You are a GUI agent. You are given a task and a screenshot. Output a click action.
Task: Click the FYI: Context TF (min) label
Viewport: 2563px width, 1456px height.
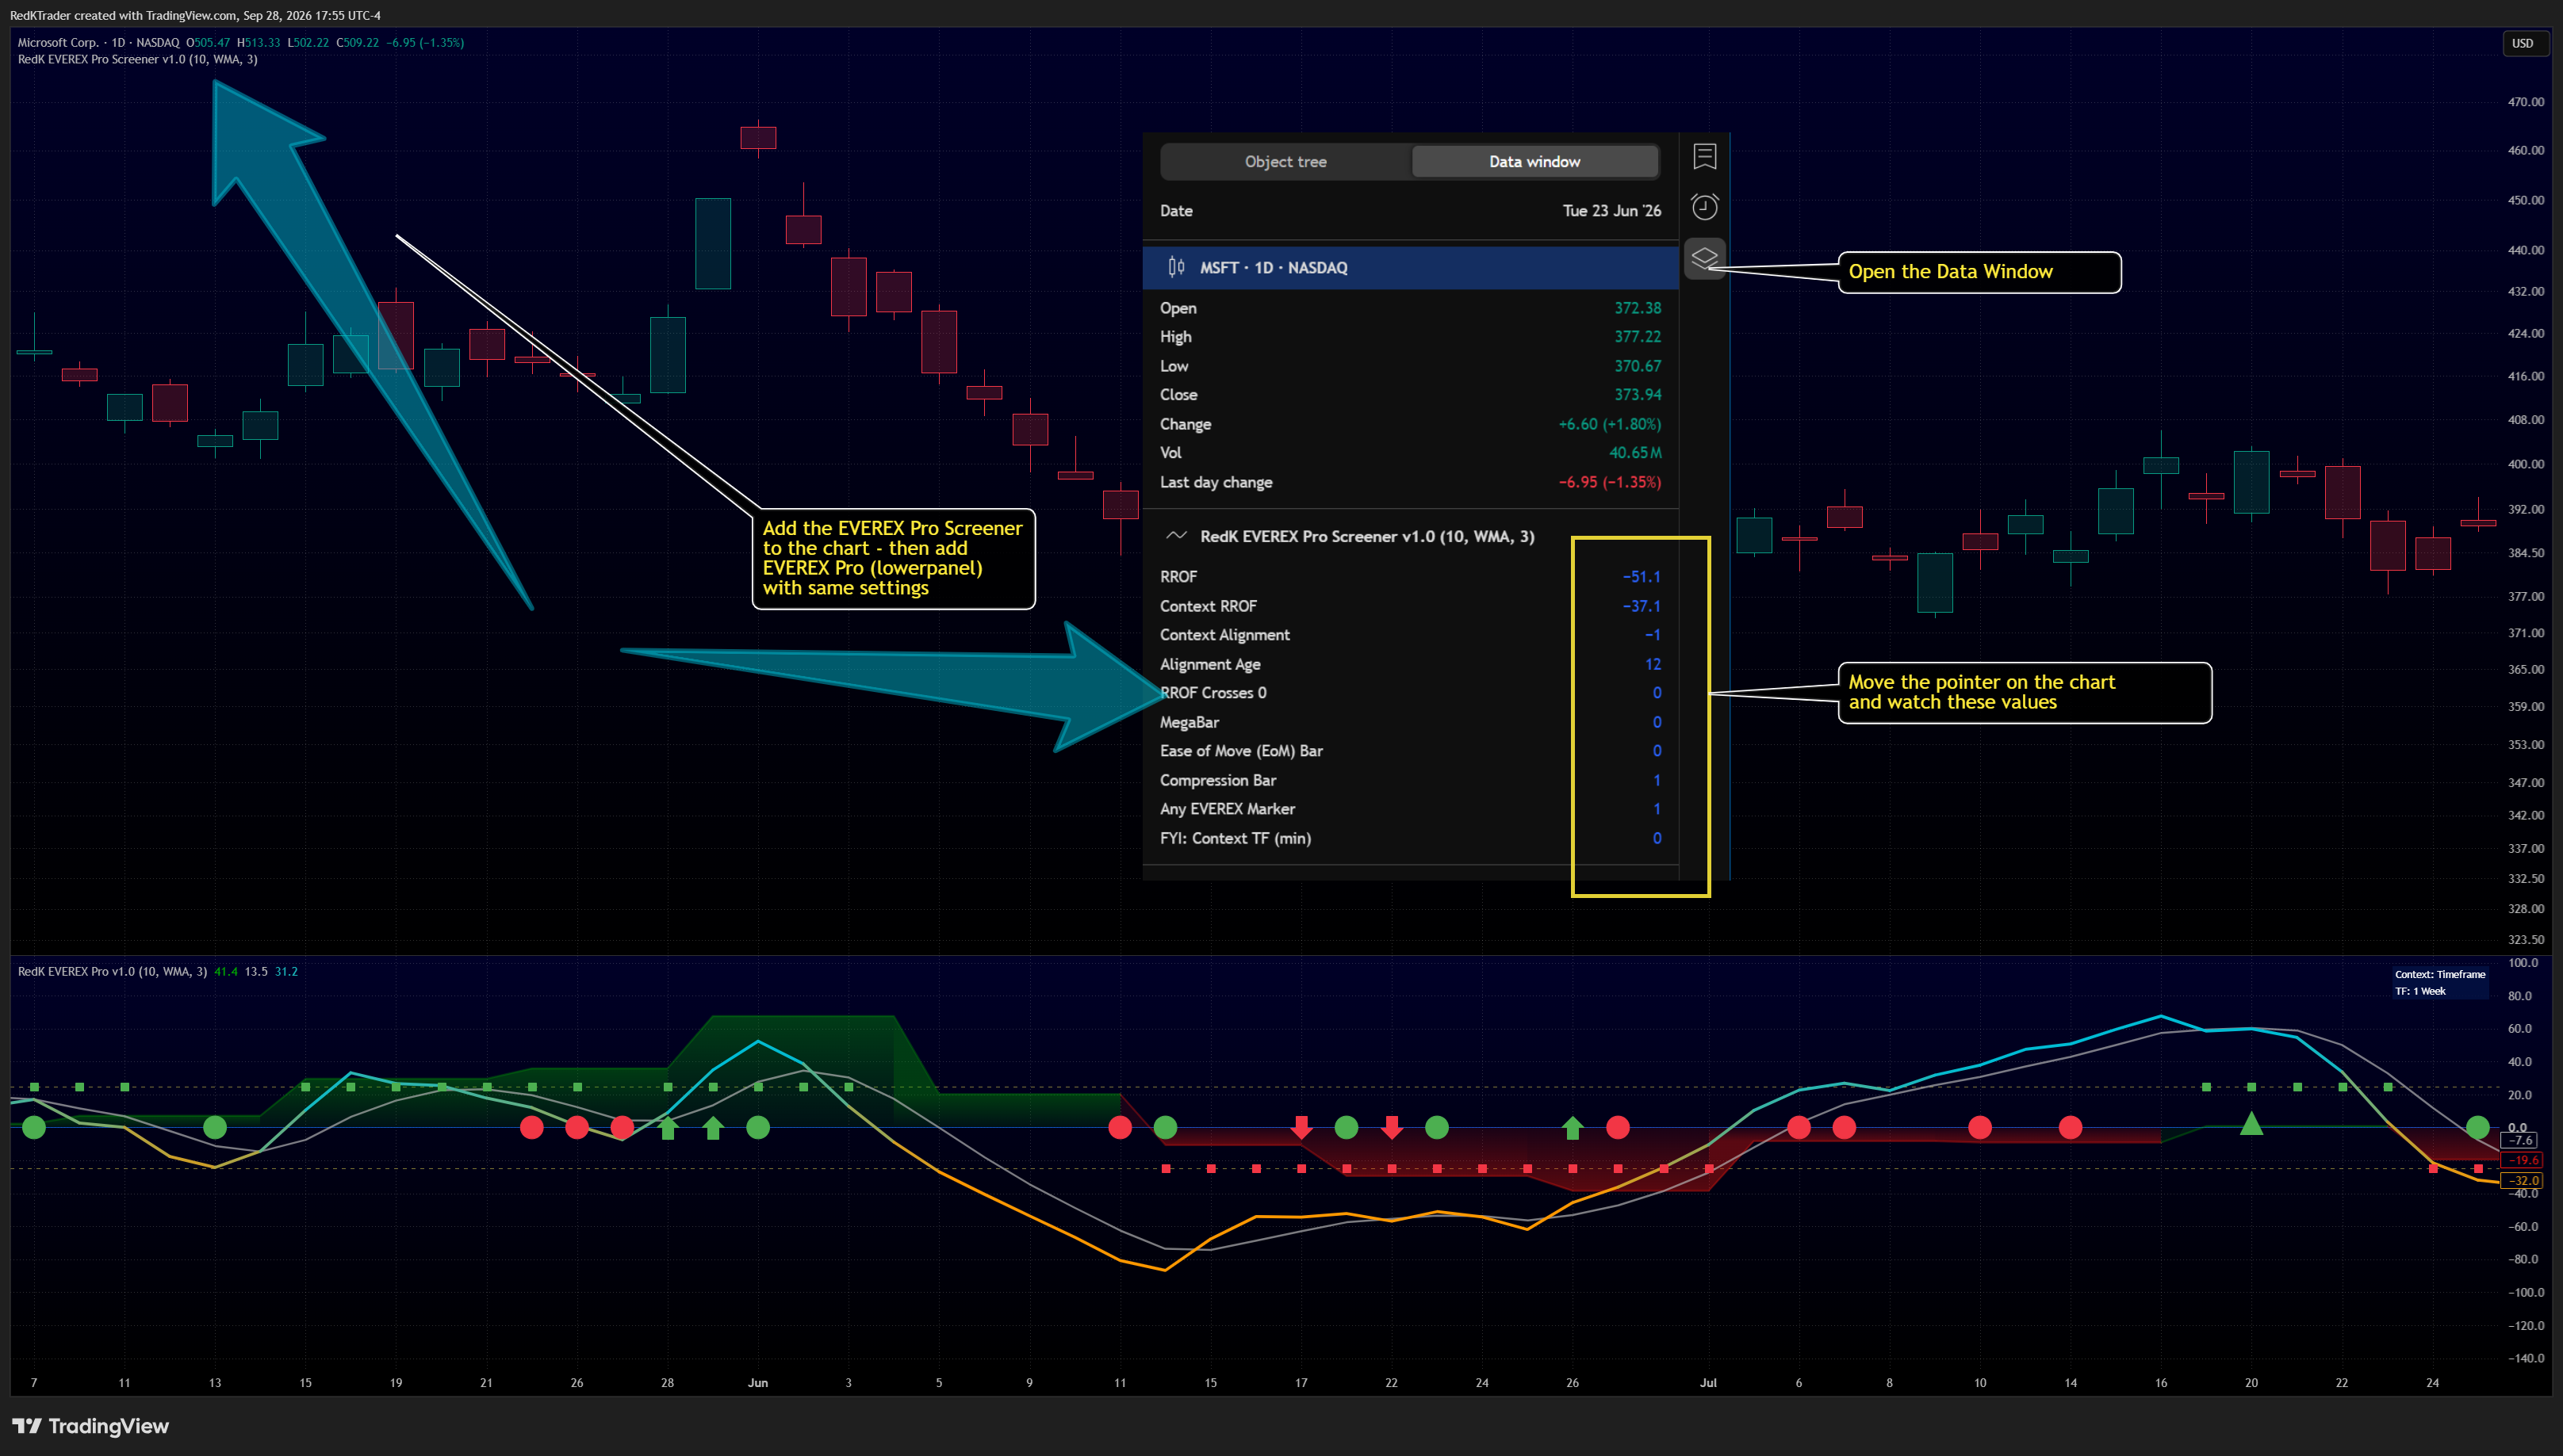(1236, 838)
